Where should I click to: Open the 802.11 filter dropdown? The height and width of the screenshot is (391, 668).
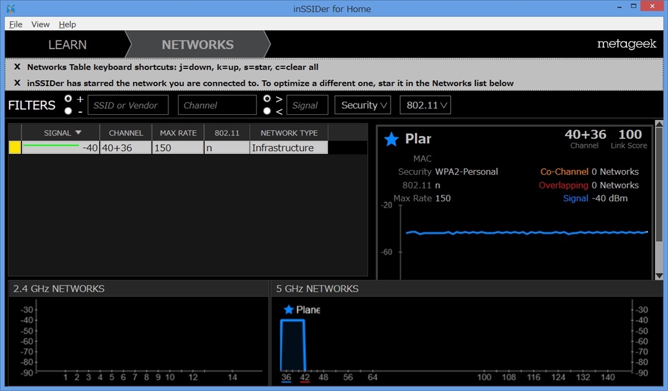pos(425,105)
